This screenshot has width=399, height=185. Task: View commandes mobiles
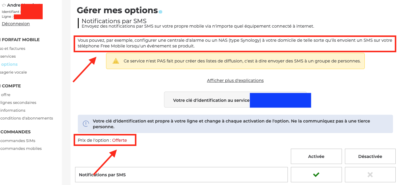tap(21, 148)
